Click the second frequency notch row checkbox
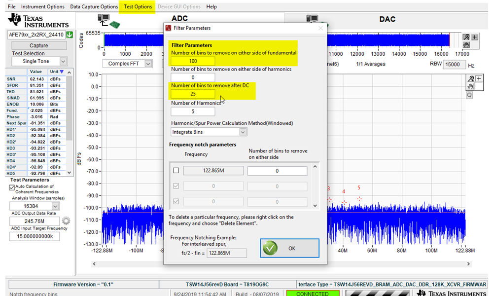493x296 pixels. click(x=176, y=186)
